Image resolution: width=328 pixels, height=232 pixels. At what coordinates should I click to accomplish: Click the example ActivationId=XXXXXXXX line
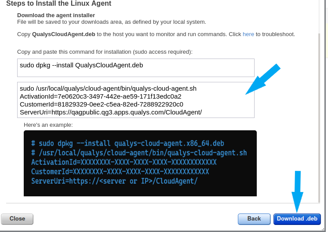coord(124,162)
